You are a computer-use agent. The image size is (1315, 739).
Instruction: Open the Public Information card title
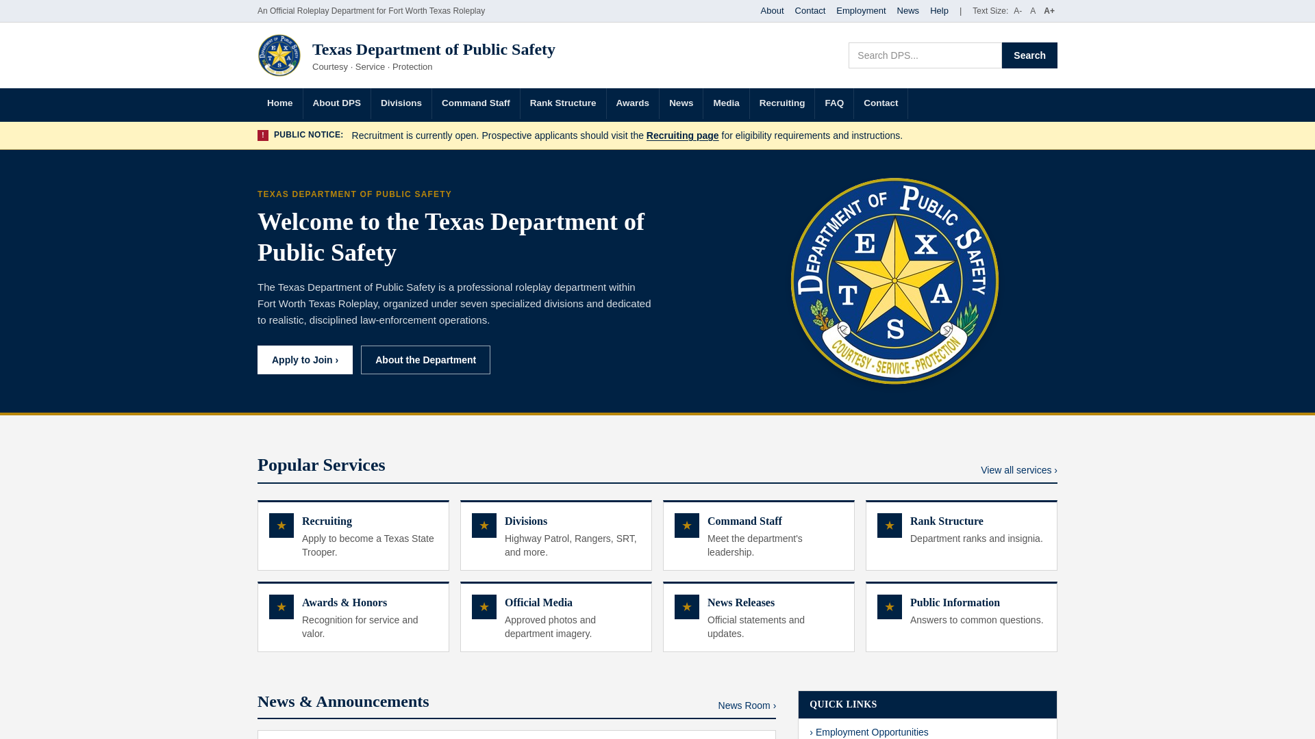[955, 603]
